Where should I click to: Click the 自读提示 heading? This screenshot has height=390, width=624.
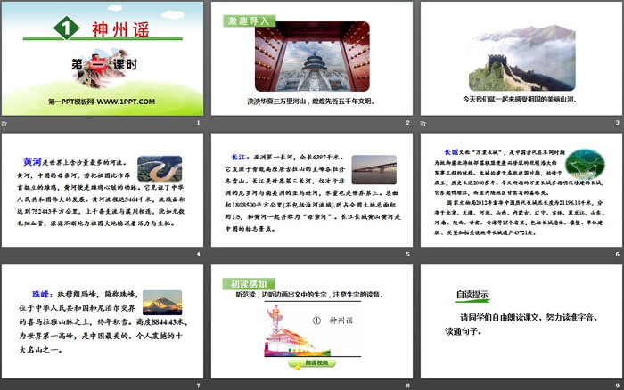click(x=472, y=295)
